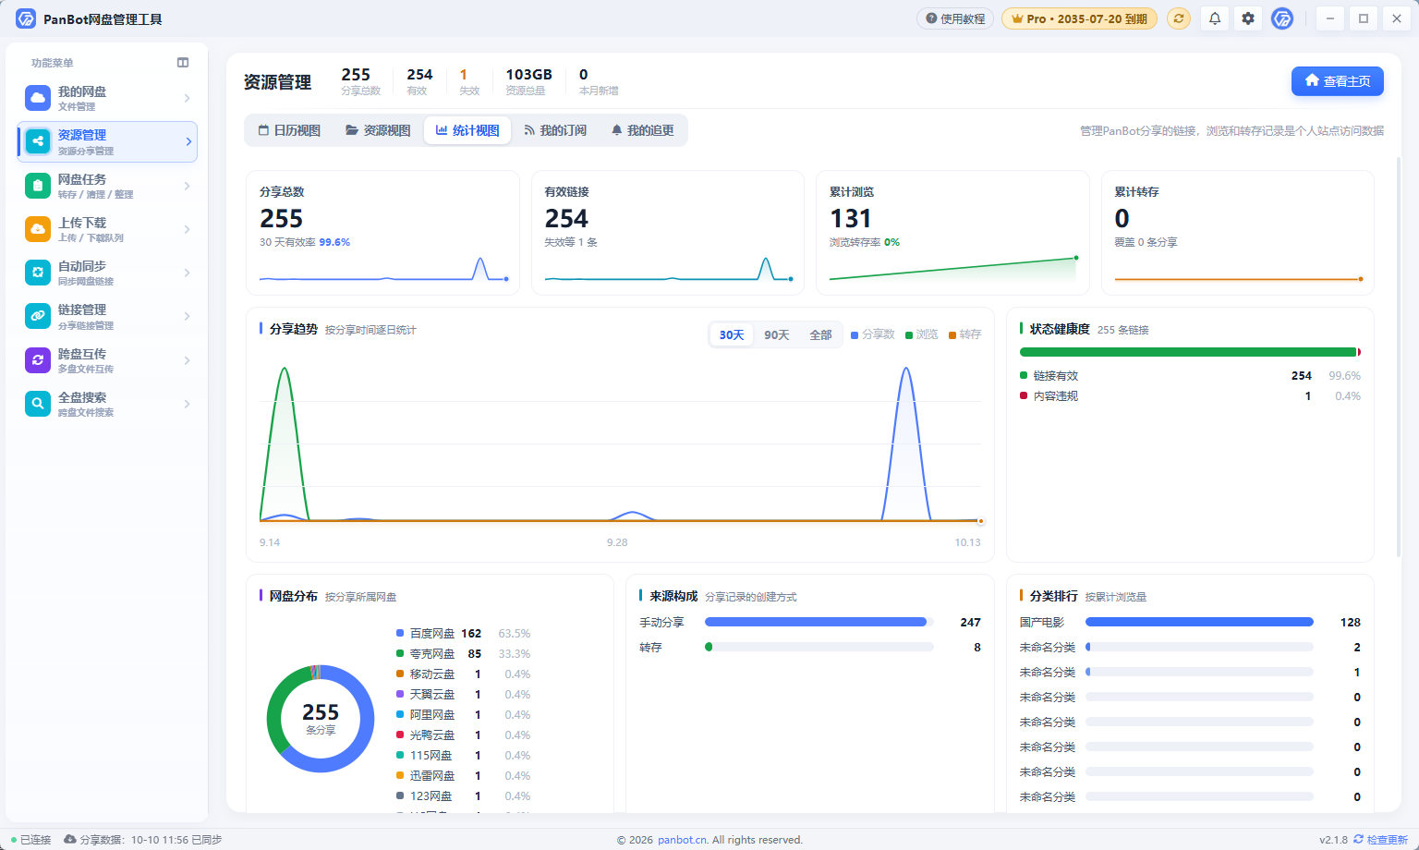The width and height of the screenshot is (1419, 850).
Task: Toggle 浏览 series in trend legend
Action: pyautogui.click(x=922, y=334)
